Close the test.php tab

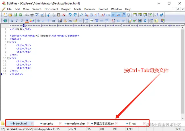coord(60,123)
